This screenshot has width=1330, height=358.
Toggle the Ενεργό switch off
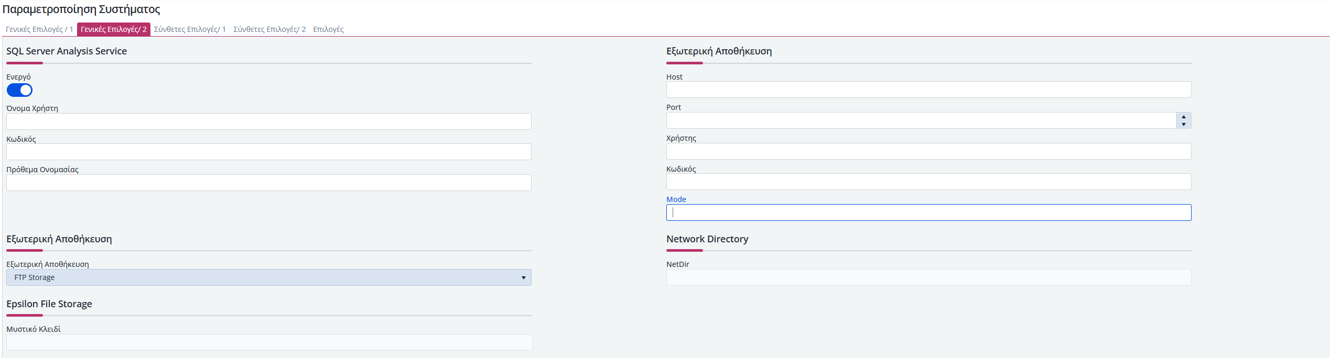19,90
